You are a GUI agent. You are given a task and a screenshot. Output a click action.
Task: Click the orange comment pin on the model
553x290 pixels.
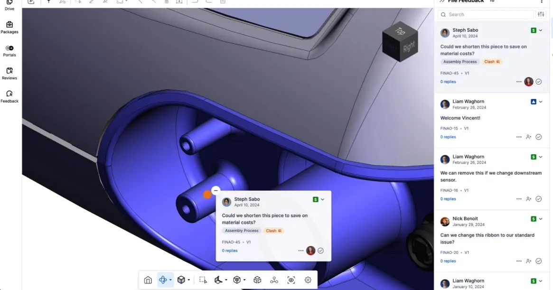pos(207,194)
